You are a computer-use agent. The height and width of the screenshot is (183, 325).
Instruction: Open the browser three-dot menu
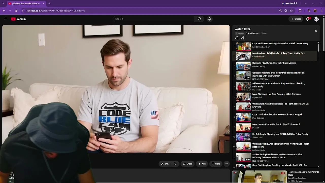click(x=321, y=11)
